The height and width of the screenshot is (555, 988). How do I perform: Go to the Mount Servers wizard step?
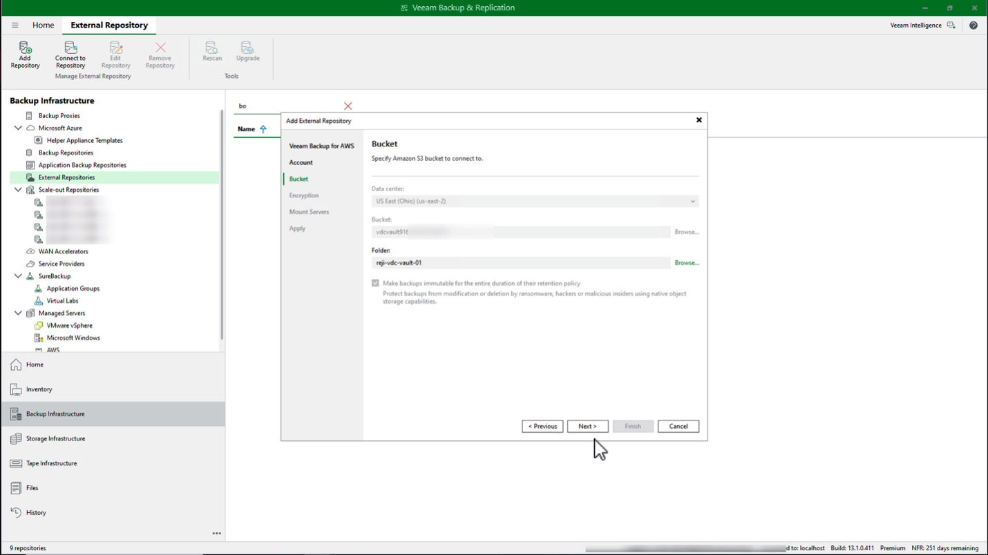(x=309, y=212)
